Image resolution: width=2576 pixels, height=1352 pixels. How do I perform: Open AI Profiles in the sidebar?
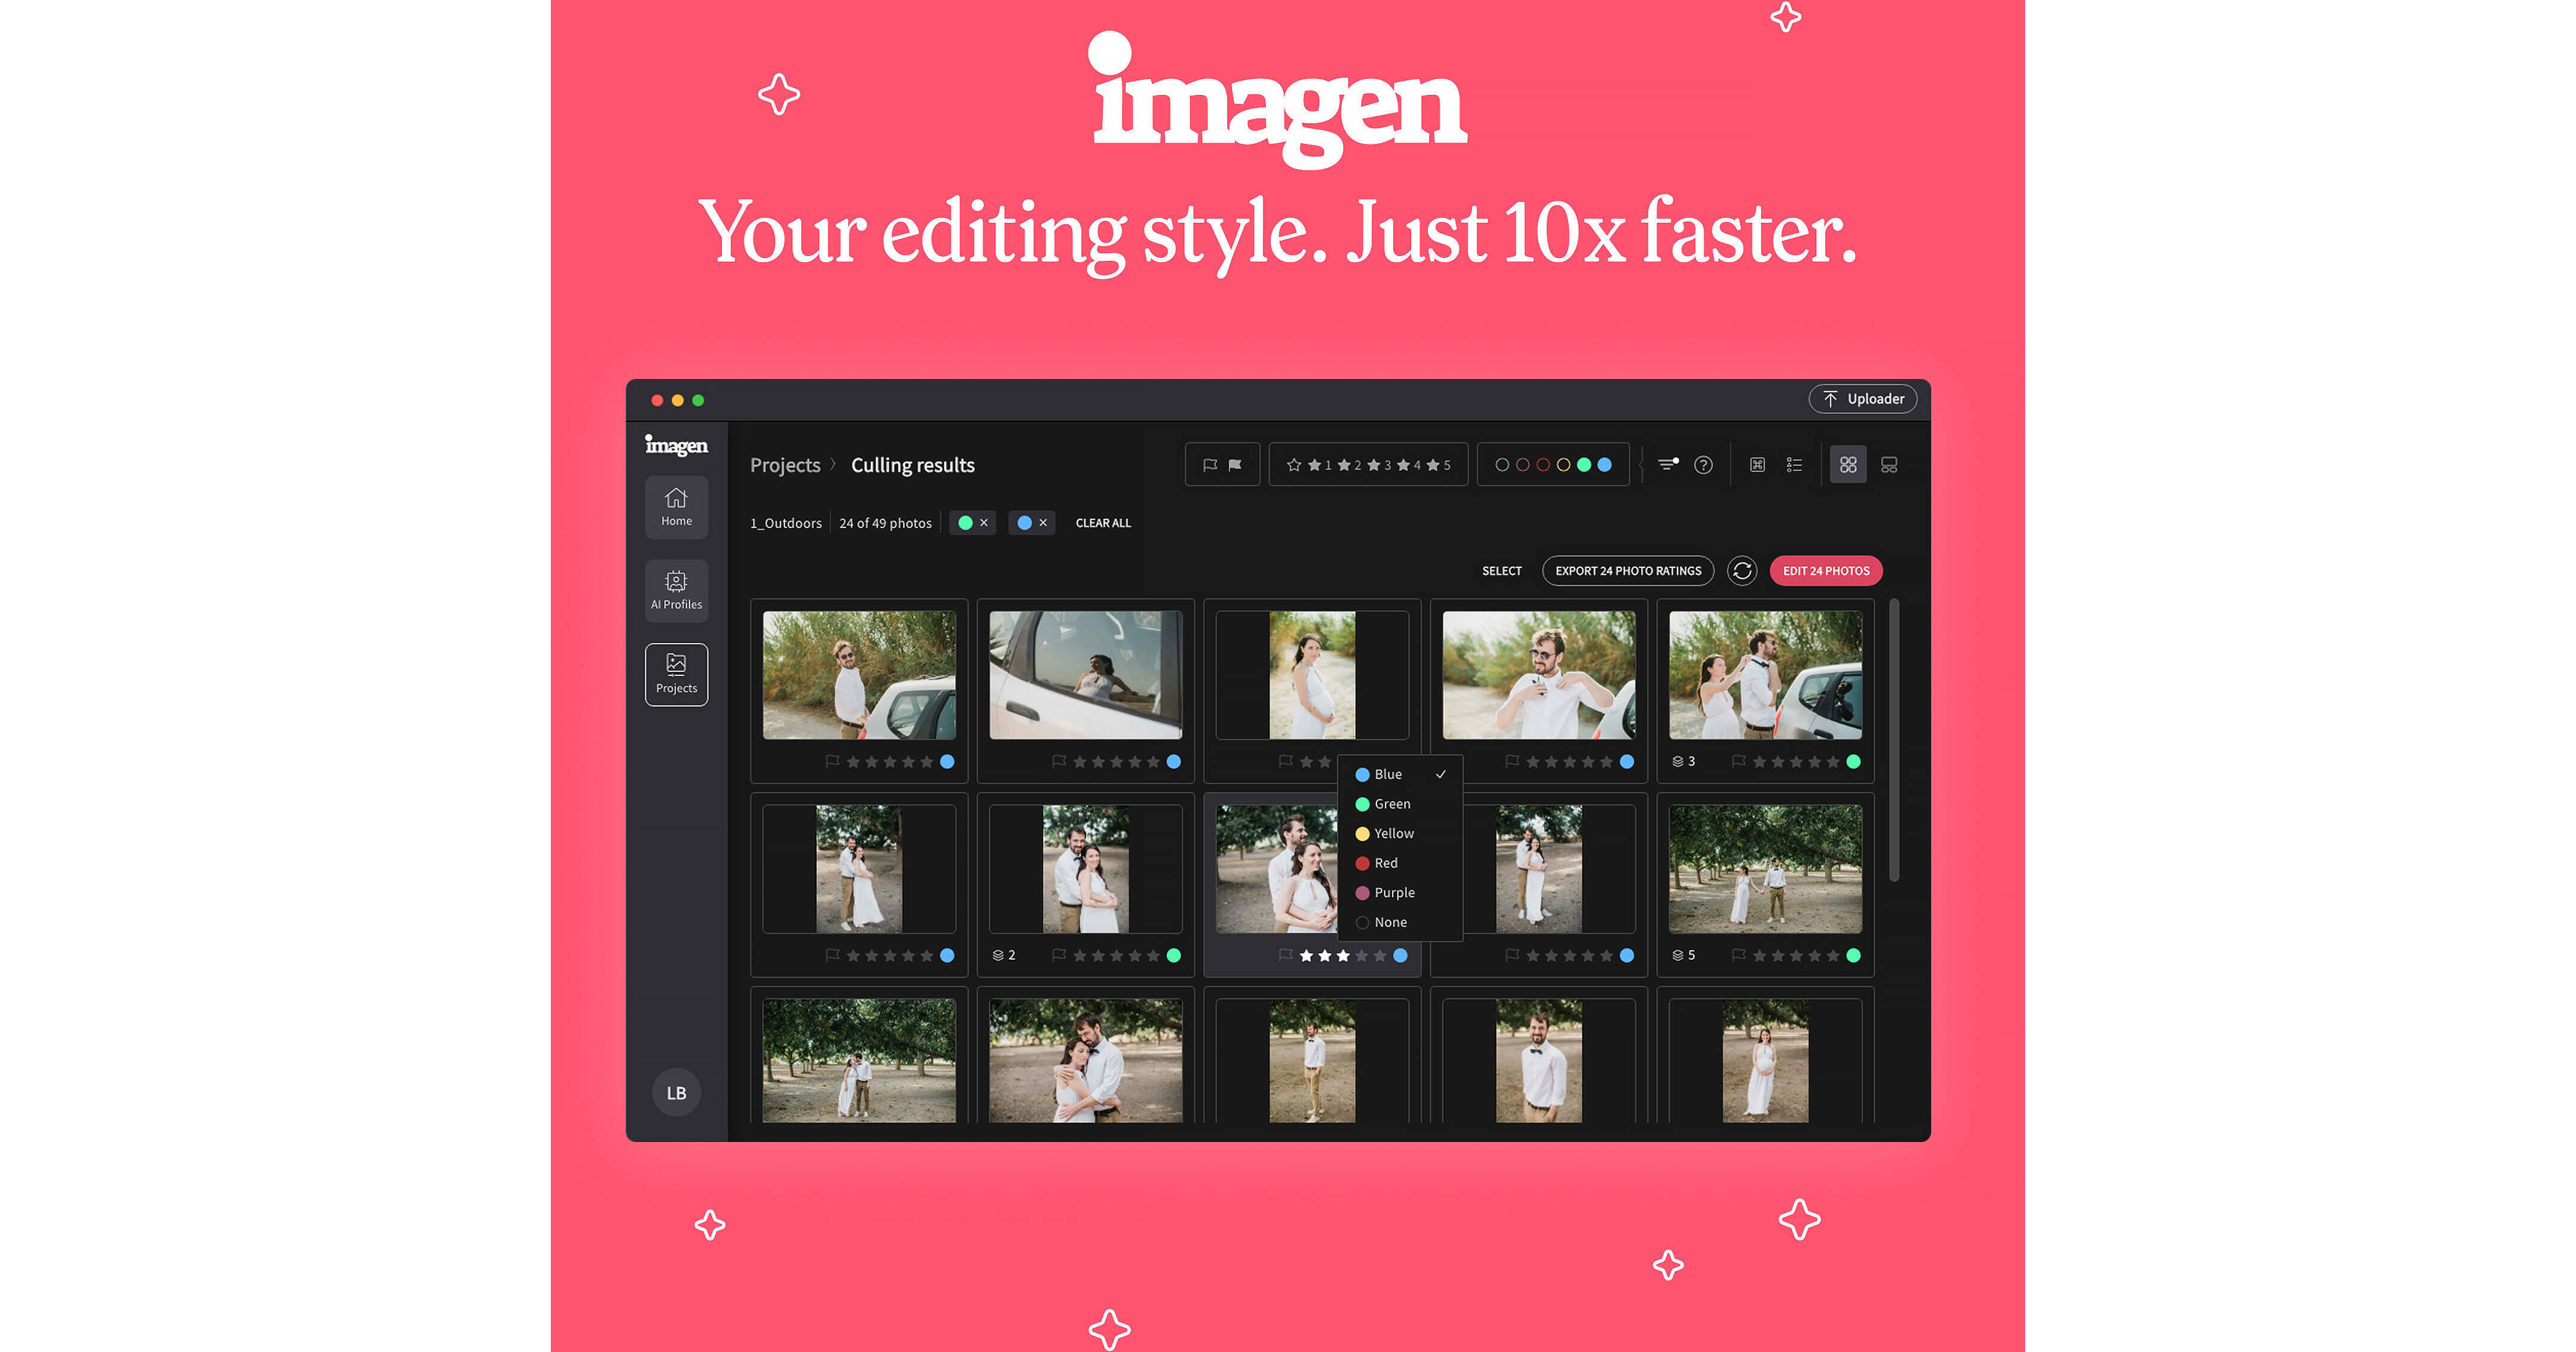coord(676,591)
